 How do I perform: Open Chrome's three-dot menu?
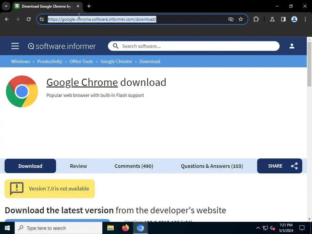(305, 19)
